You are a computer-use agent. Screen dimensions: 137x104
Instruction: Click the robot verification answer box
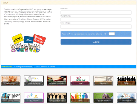point(112,34)
